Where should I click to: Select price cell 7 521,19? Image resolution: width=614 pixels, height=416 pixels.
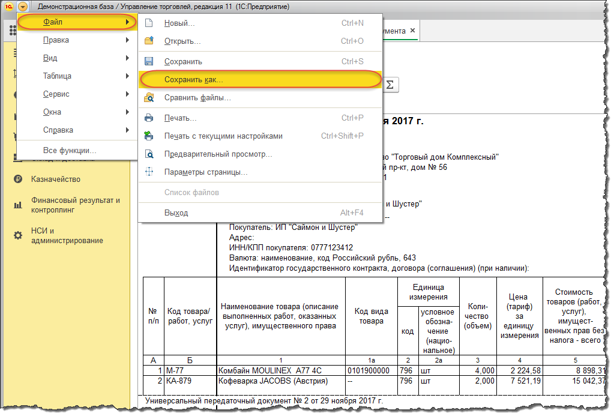click(x=520, y=381)
